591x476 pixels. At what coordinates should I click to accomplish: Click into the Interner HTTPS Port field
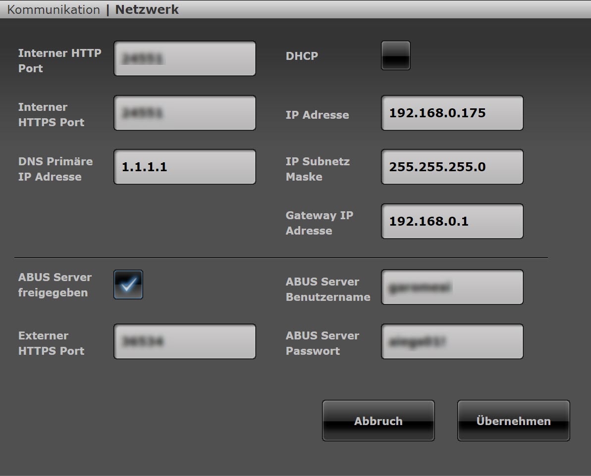click(185, 113)
